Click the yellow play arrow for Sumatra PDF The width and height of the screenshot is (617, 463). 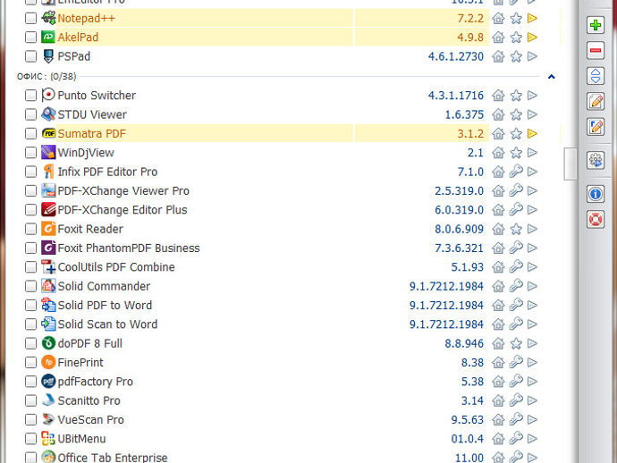(532, 133)
